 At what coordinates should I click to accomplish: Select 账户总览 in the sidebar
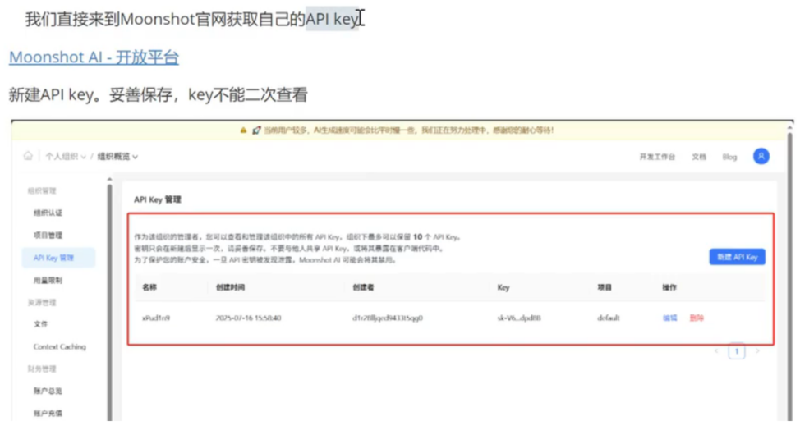(x=48, y=391)
